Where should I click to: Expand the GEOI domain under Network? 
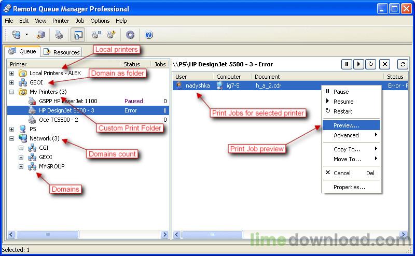point(21,157)
